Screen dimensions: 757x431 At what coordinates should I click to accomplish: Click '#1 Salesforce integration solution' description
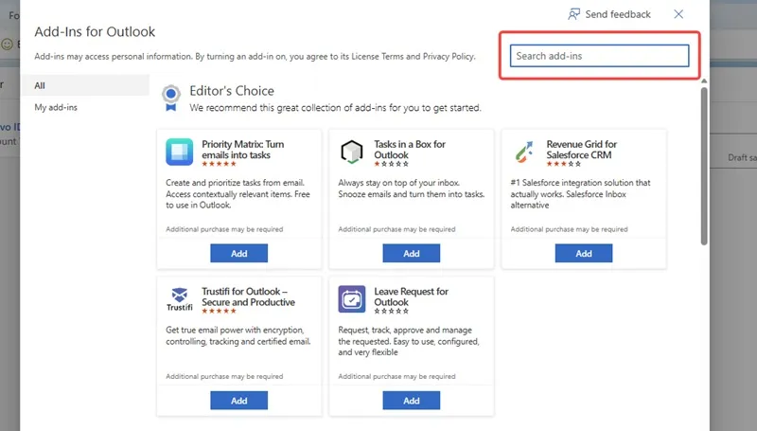580,194
